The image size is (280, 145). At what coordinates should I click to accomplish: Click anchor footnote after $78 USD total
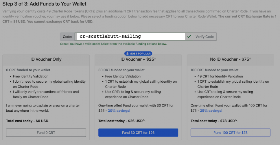pos(236,120)
